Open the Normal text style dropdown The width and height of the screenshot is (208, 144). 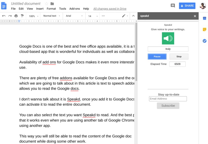coord(51,16)
